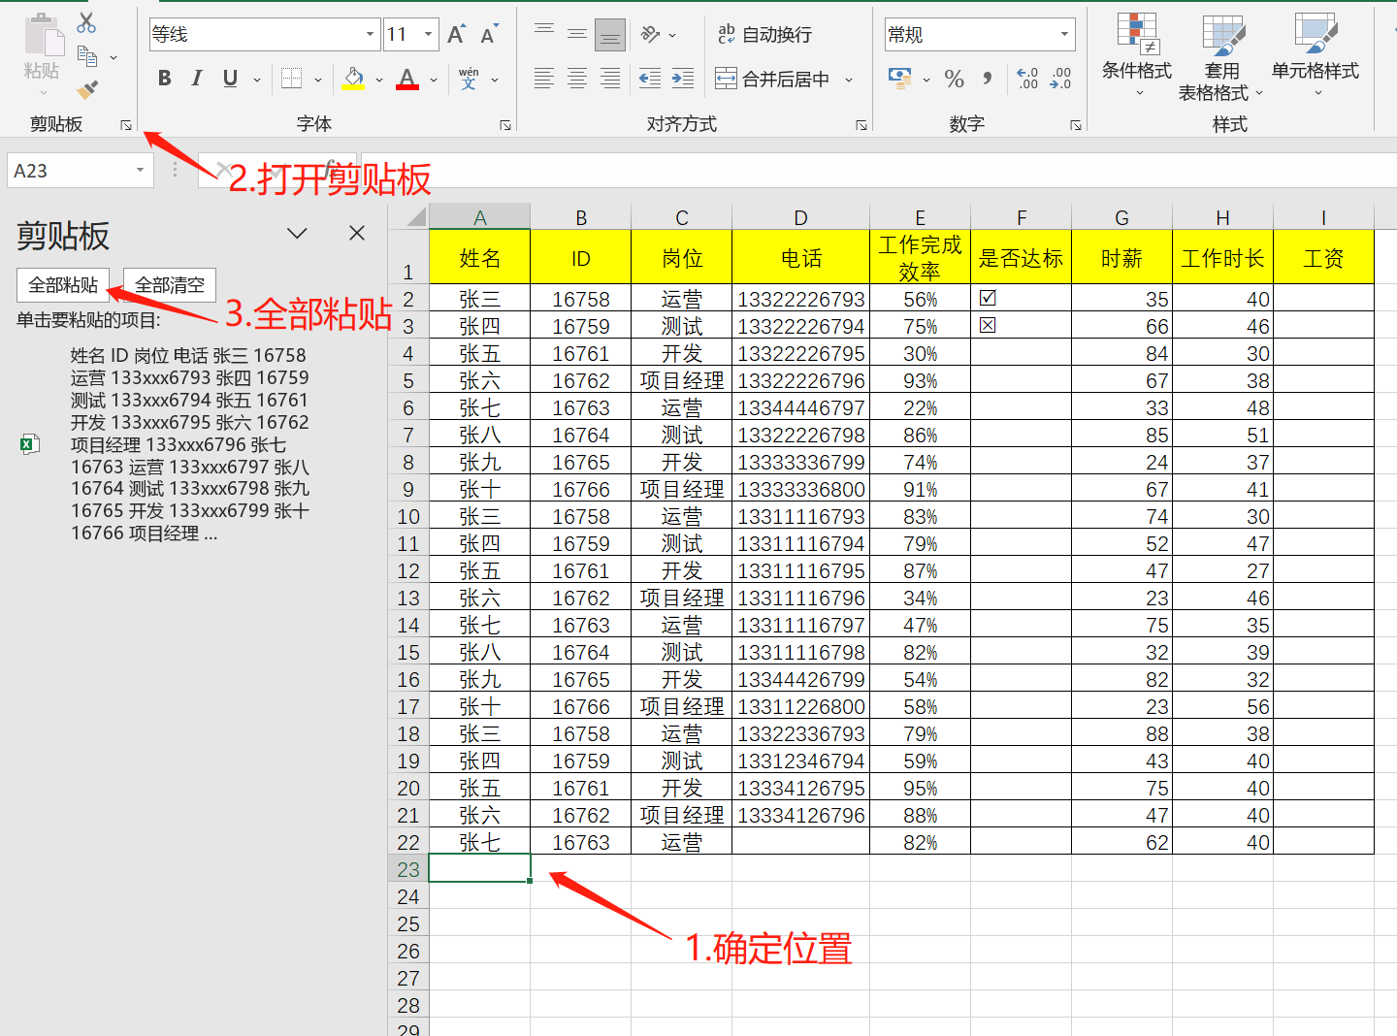Open the clipboard pane launcher in 剪贴板 group
Image resolution: width=1397 pixels, height=1036 pixels.
126,125
